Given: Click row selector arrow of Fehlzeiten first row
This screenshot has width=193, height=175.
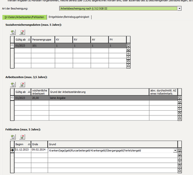Looking at the screenshot, I should (12, 150).
